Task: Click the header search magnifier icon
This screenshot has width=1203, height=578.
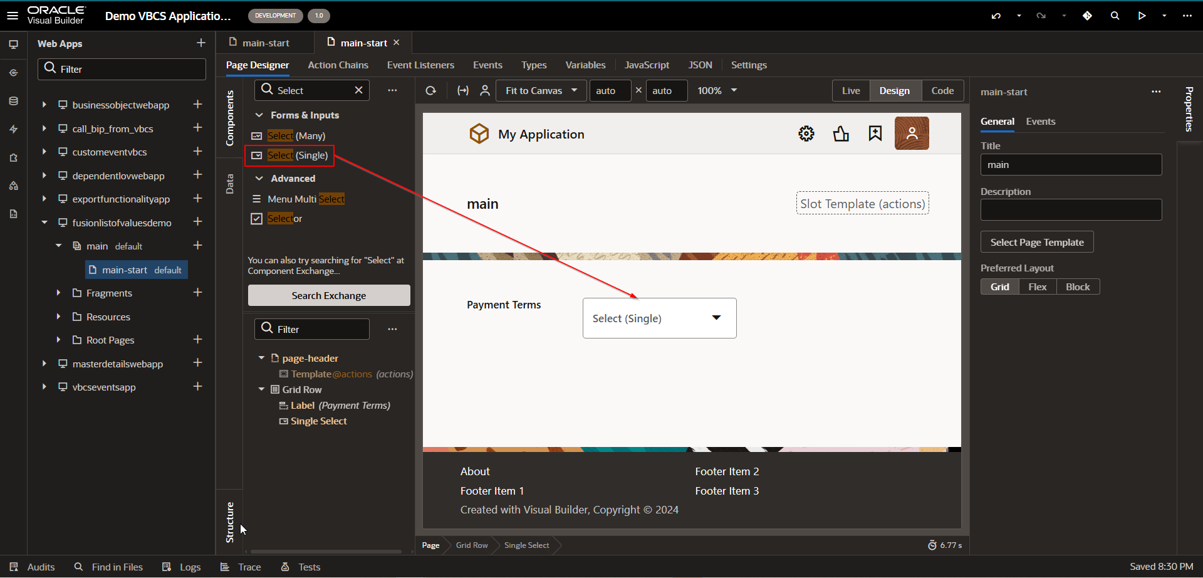Action: (x=1115, y=16)
